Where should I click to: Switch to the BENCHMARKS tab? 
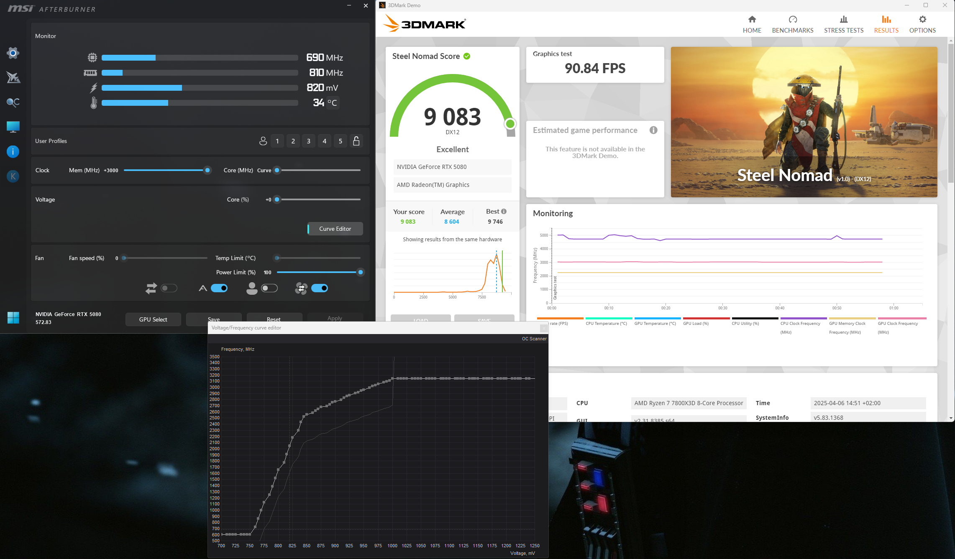click(x=792, y=24)
